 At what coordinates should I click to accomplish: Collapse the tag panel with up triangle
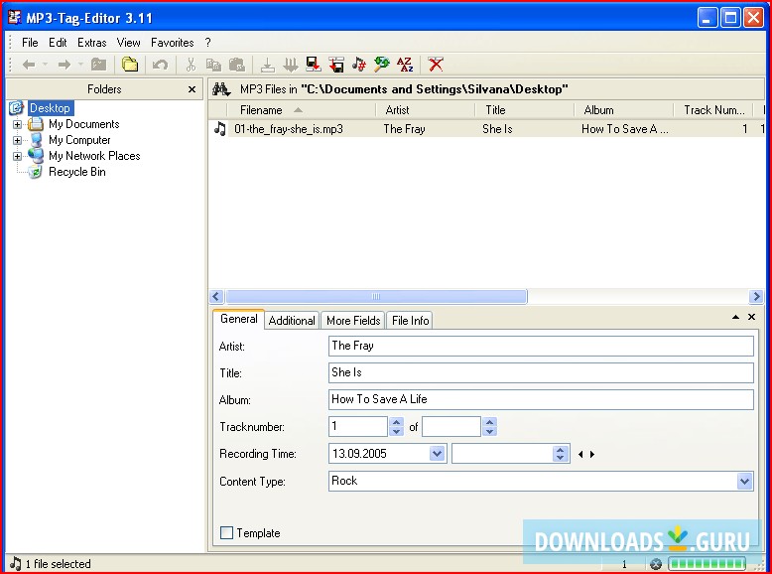(735, 317)
